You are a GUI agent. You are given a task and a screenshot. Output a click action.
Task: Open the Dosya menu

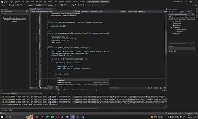click(x=6, y=2)
